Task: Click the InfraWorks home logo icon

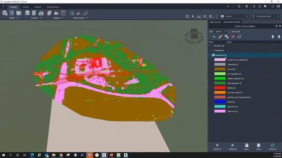Action: (4, 7)
